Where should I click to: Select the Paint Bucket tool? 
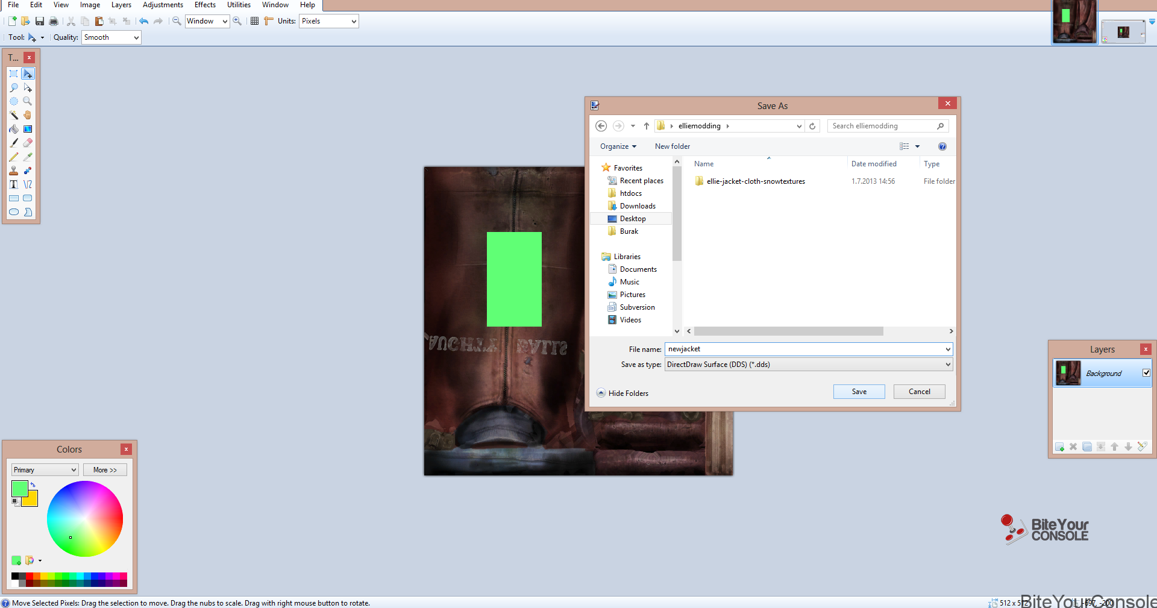14,129
